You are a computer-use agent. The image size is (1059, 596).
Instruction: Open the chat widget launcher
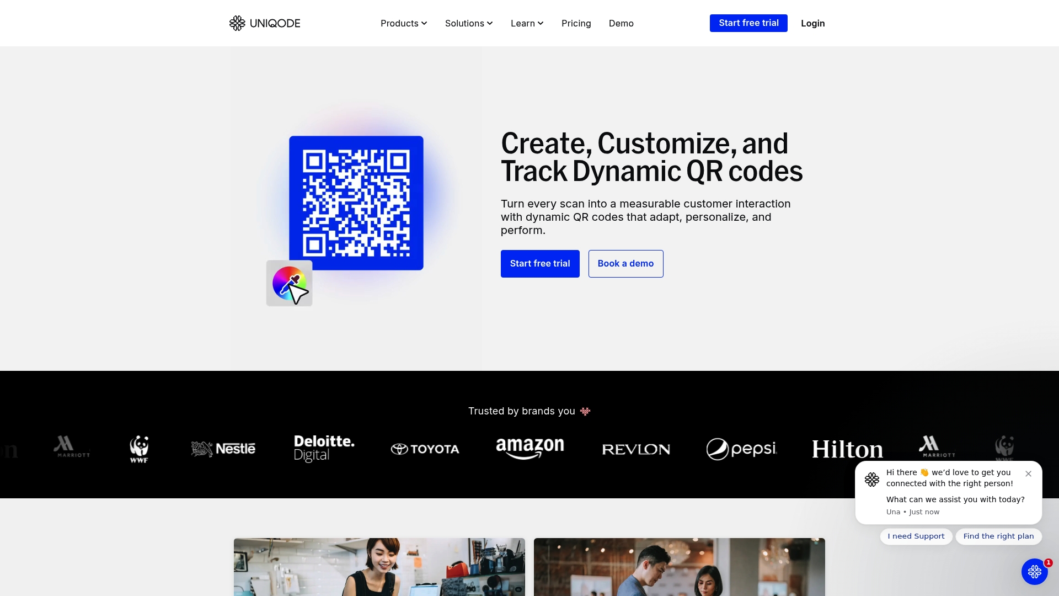[x=1034, y=572]
